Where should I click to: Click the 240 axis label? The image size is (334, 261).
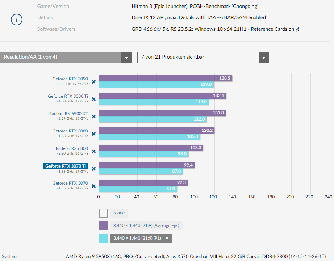point(329,197)
